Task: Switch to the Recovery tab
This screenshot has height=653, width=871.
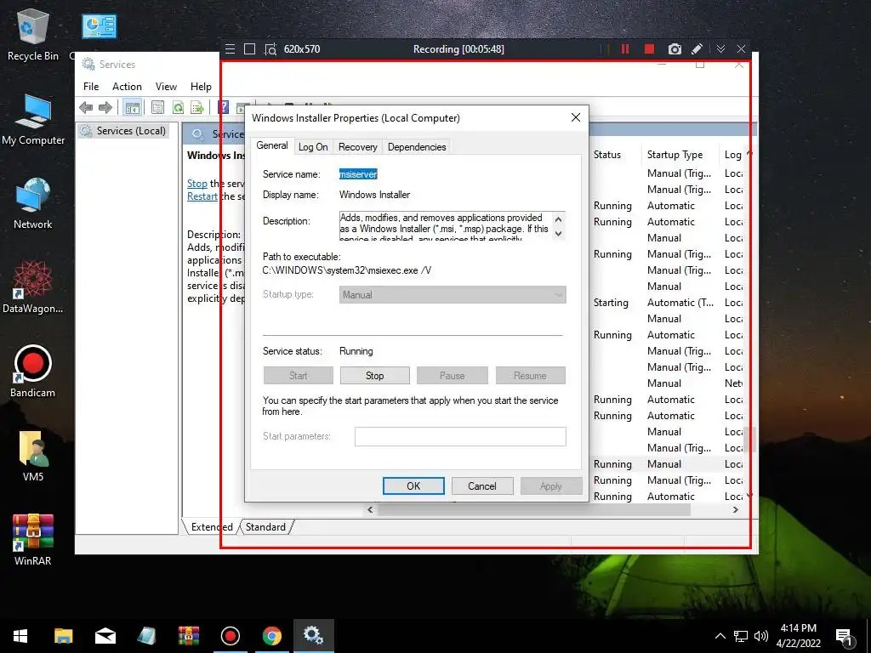Action: tap(358, 147)
